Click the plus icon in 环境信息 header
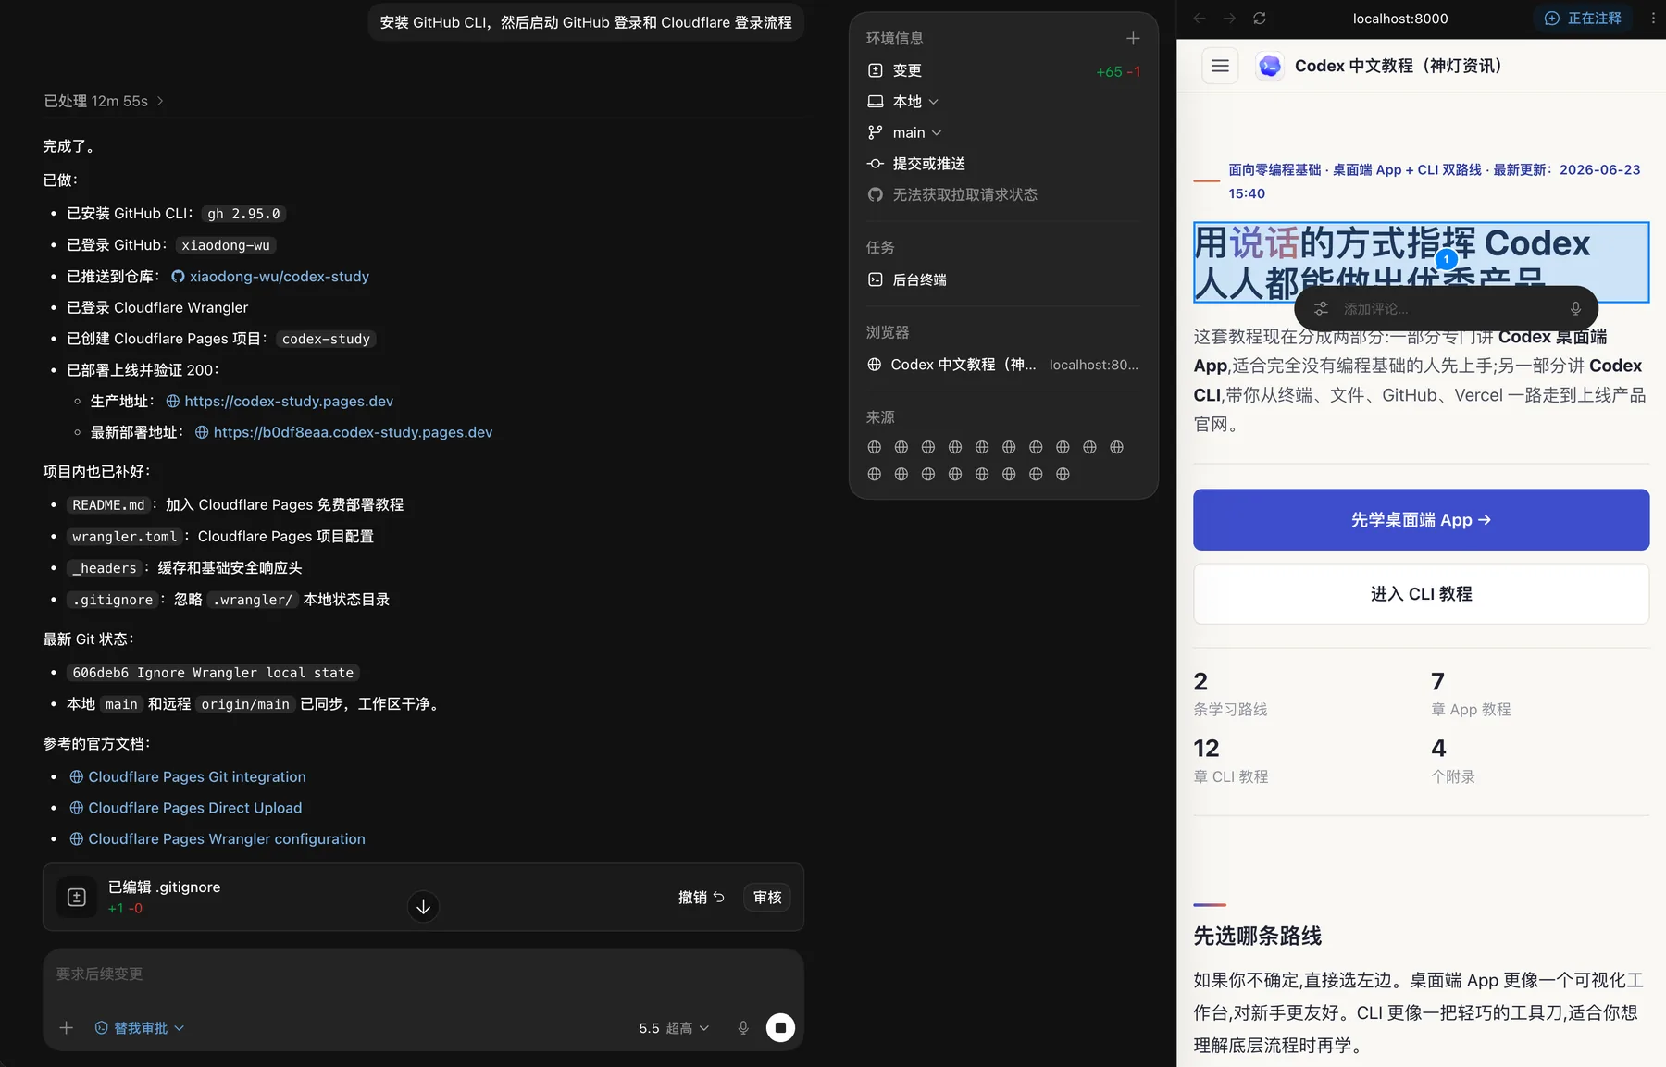This screenshot has width=1666, height=1067. click(1133, 38)
